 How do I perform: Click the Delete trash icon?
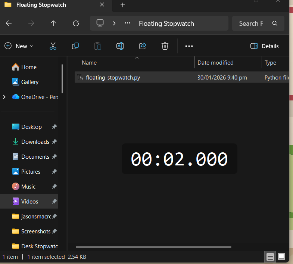[x=165, y=46]
